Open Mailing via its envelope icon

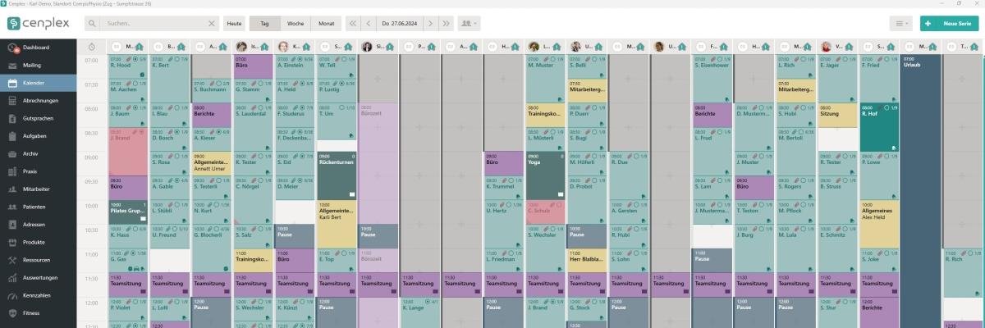(13, 65)
